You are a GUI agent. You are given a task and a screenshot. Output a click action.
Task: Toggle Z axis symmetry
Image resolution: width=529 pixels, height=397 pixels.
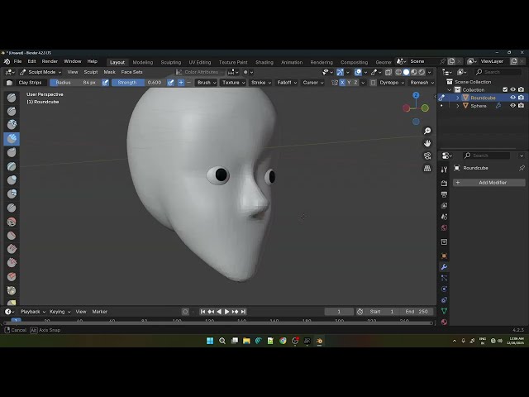[355, 83]
